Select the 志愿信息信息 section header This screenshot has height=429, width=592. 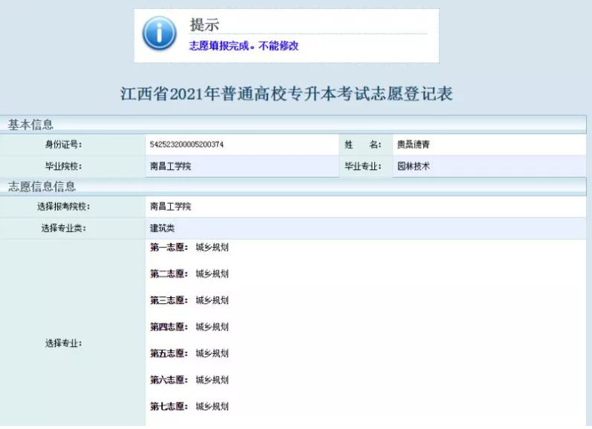(x=42, y=187)
